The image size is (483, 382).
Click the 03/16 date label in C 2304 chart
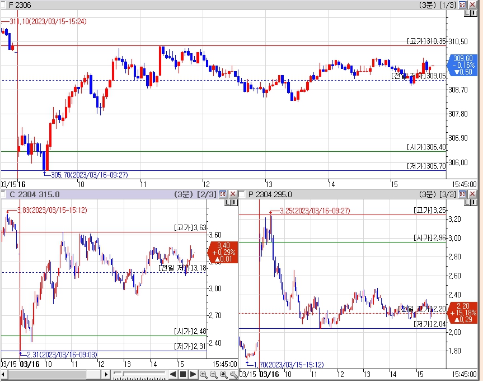point(30,364)
